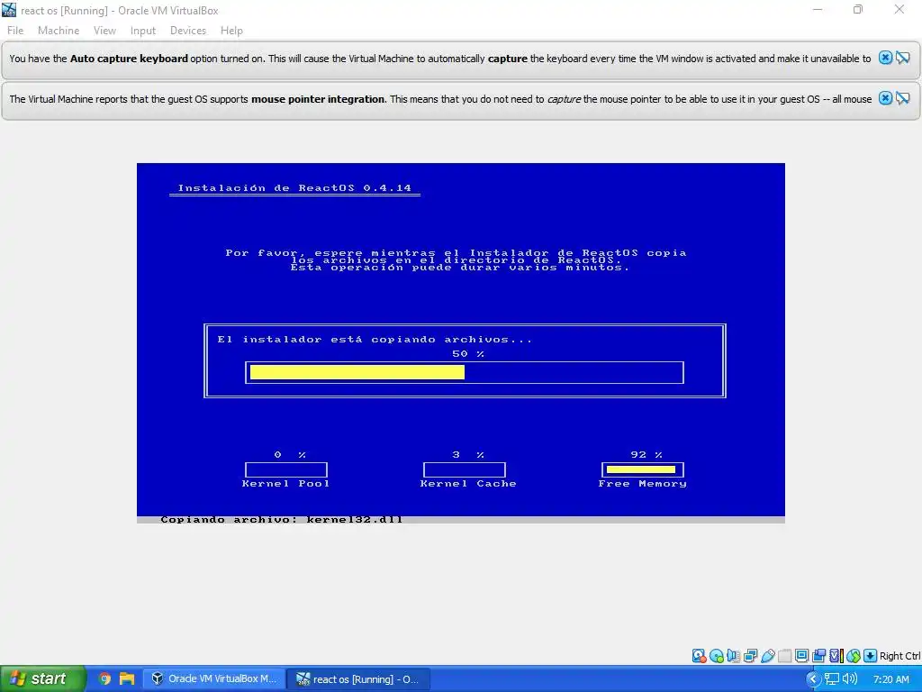922x692 pixels.
Task: Click the audio status icon
Action: click(733, 656)
